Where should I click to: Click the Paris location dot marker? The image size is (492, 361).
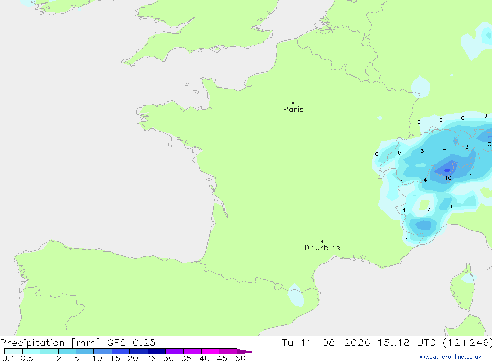(293, 103)
